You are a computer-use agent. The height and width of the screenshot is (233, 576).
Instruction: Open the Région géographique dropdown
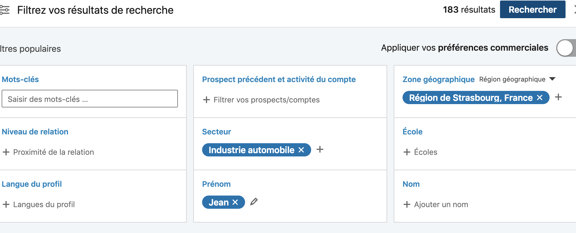(517, 79)
